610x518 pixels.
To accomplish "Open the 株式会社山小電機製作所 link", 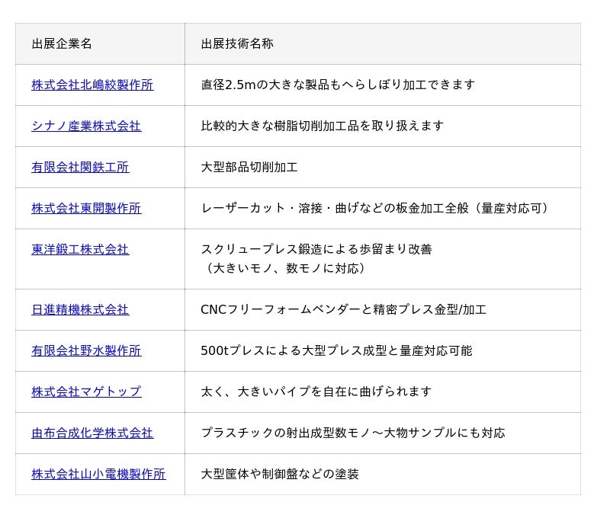I will [98, 474].
